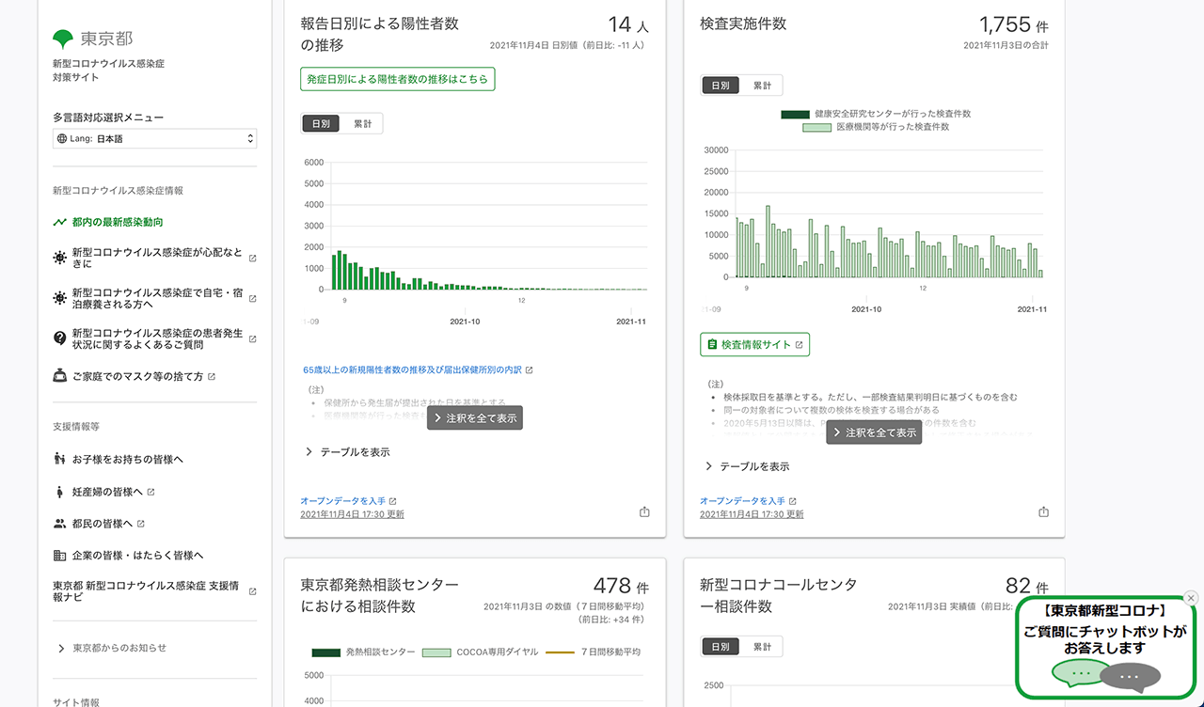Click the building icon beside 企業の皆様

point(60,556)
